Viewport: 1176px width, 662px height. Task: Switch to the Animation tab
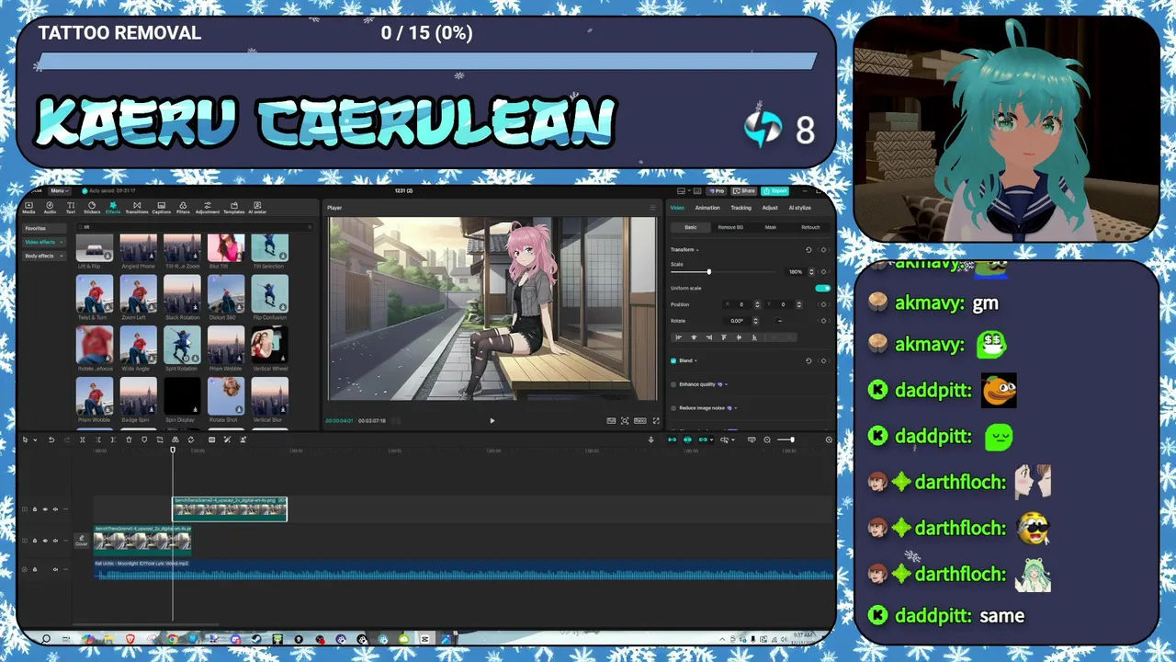coord(707,208)
